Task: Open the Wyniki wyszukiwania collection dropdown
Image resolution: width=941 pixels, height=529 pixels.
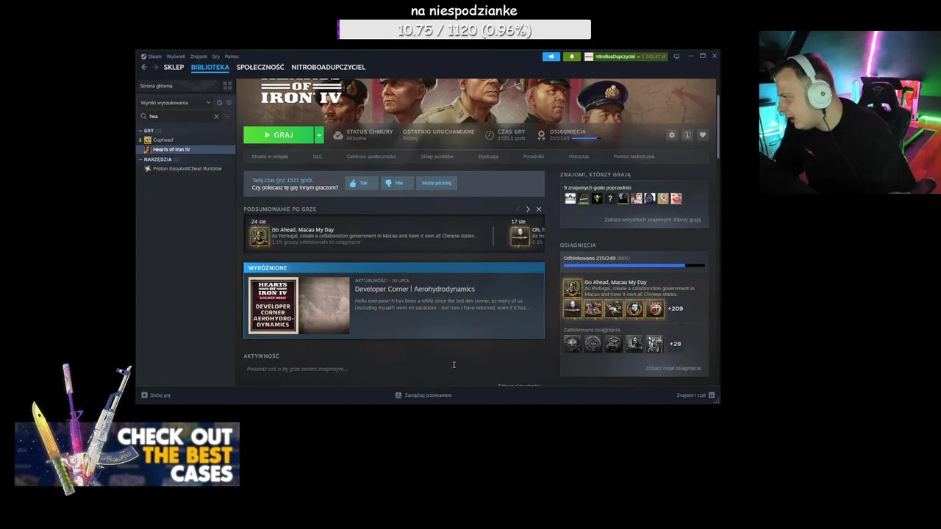Action: coord(176,103)
